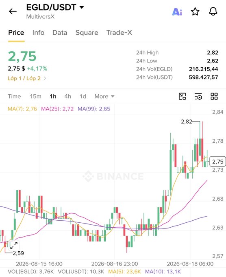Tap the VOL(USDT): 10,3K label

81,272
